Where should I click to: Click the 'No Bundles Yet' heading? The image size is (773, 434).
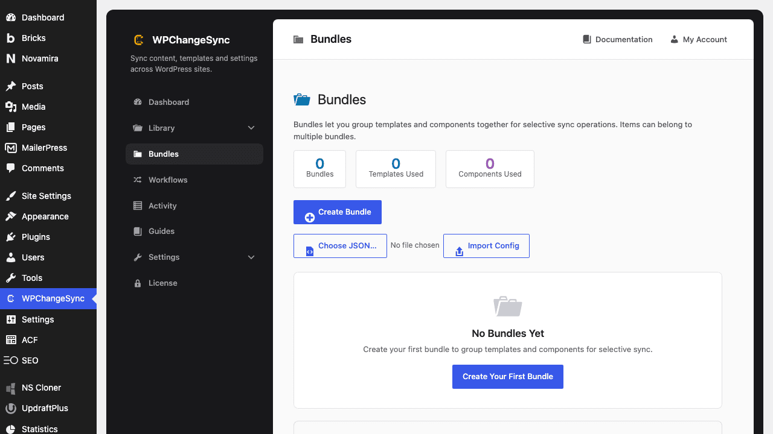(x=508, y=333)
